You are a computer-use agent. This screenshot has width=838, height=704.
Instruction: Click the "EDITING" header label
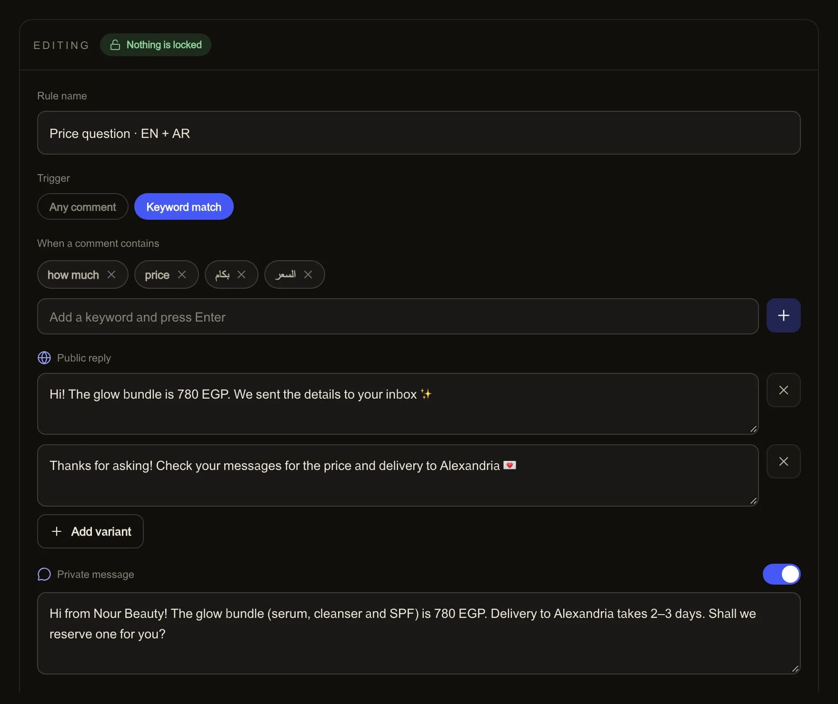(x=61, y=45)
